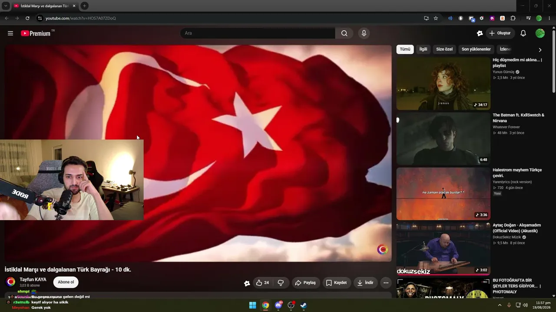Go back in browser history
The image size is (556, 312).
coord(7,18)
